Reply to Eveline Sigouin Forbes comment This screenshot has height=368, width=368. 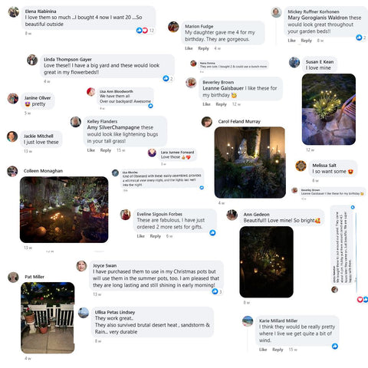click(156, 236)
